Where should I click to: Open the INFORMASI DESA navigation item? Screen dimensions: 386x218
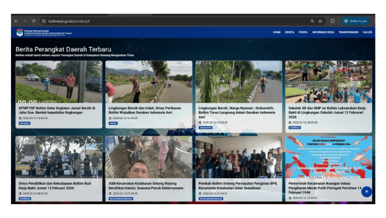point(323,32)
